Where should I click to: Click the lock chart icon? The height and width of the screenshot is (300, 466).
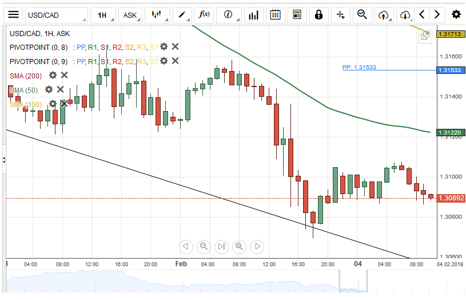(318, 15)
